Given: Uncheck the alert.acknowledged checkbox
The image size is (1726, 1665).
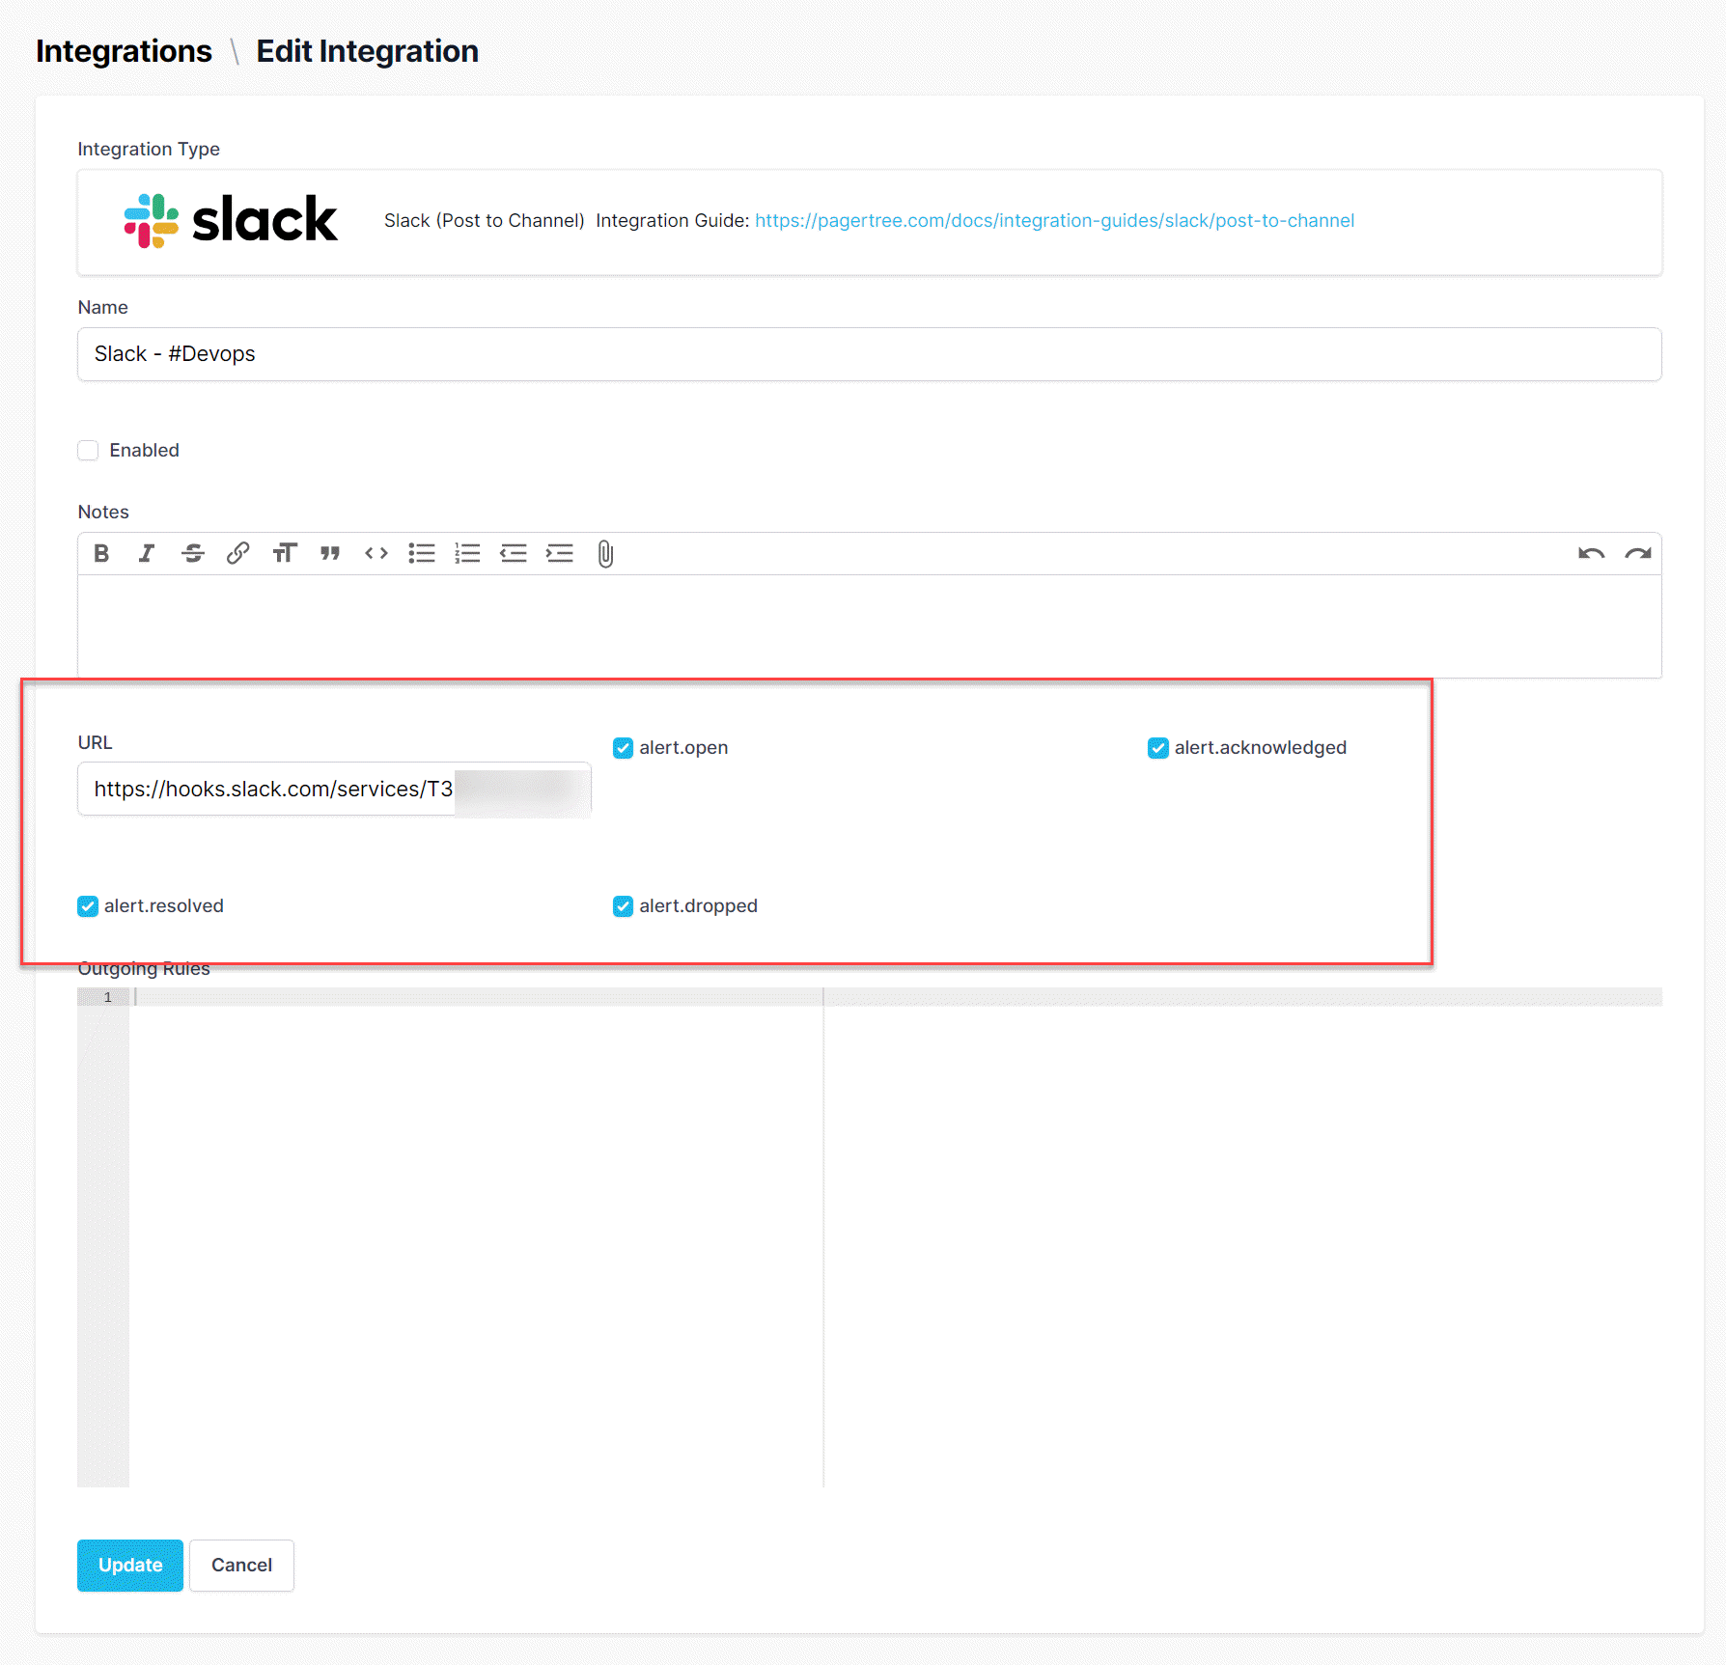Looking at the screenshot, I should pos(1157,748).
